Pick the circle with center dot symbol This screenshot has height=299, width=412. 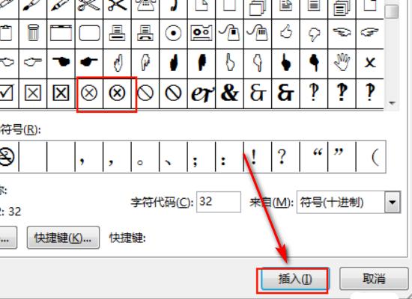174,34
